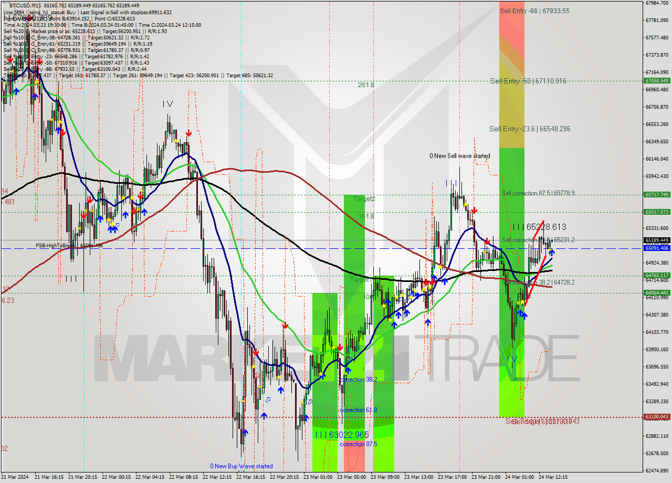Click the '21 Mar 2024' time axis label
Image resolution: width=672 pixels, height=483 pixels.
[x=15, y=477]
